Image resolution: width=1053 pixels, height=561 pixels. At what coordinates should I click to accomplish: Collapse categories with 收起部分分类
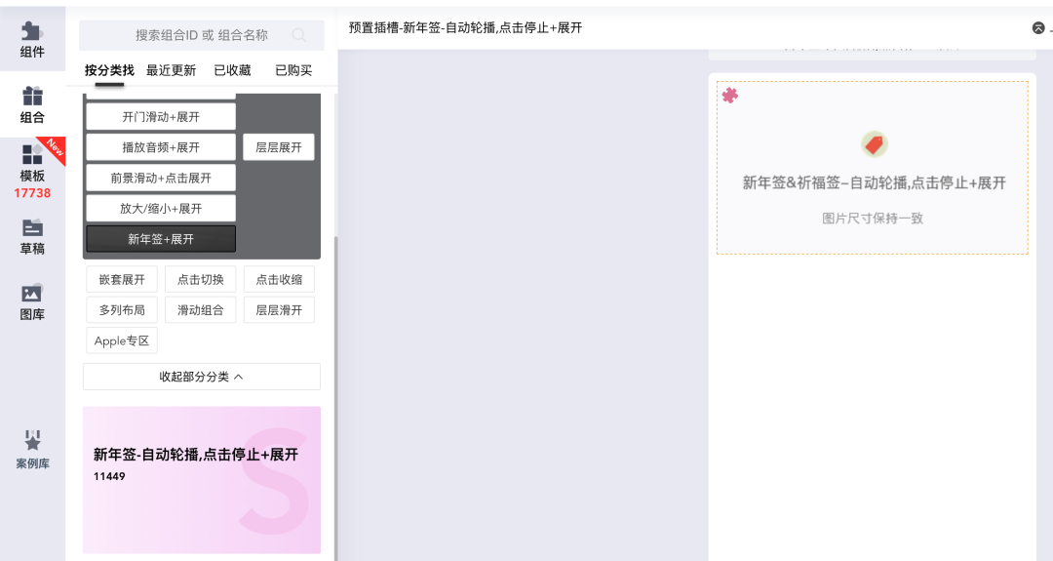click(x=202, y=377)
